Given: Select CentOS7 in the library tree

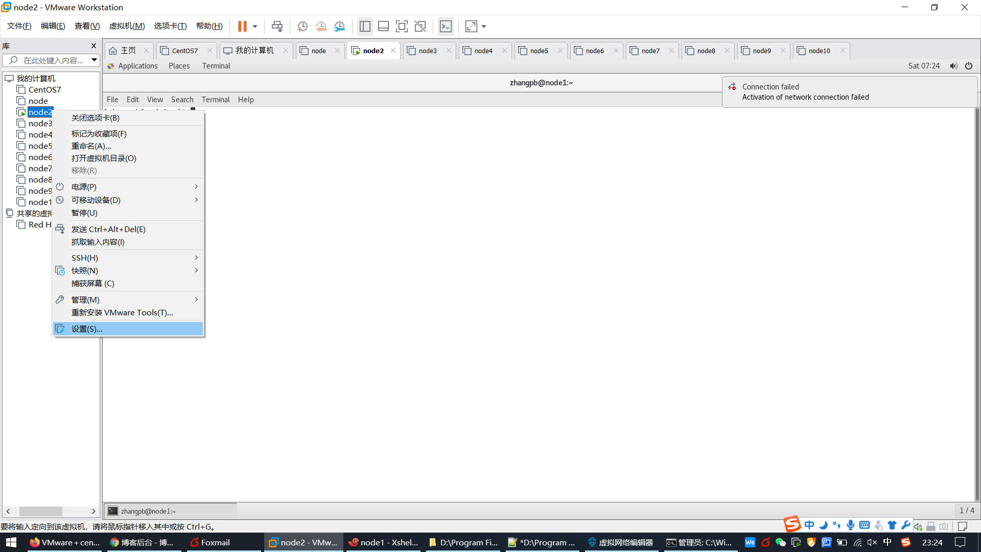Looking at the screenshot, I should [x=44, y=89].
